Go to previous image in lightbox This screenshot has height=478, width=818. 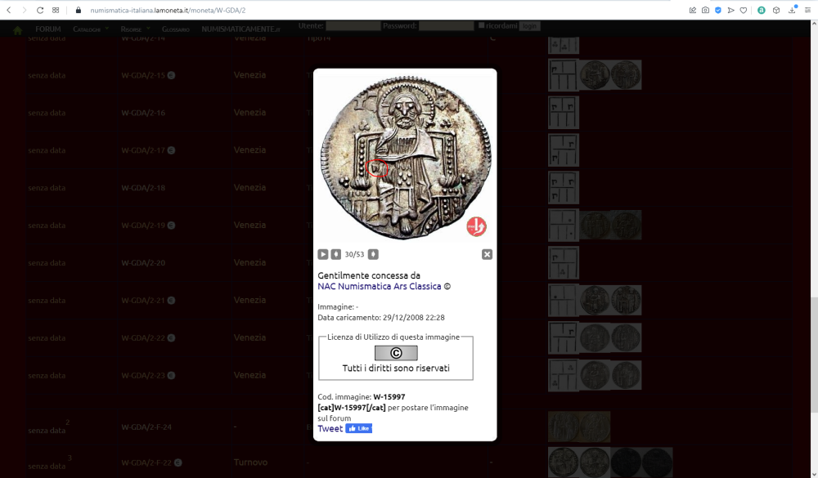335,254
